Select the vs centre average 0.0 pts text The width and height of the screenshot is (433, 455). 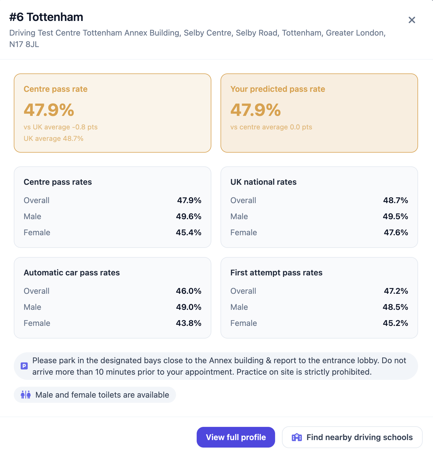tap(271, 127)
